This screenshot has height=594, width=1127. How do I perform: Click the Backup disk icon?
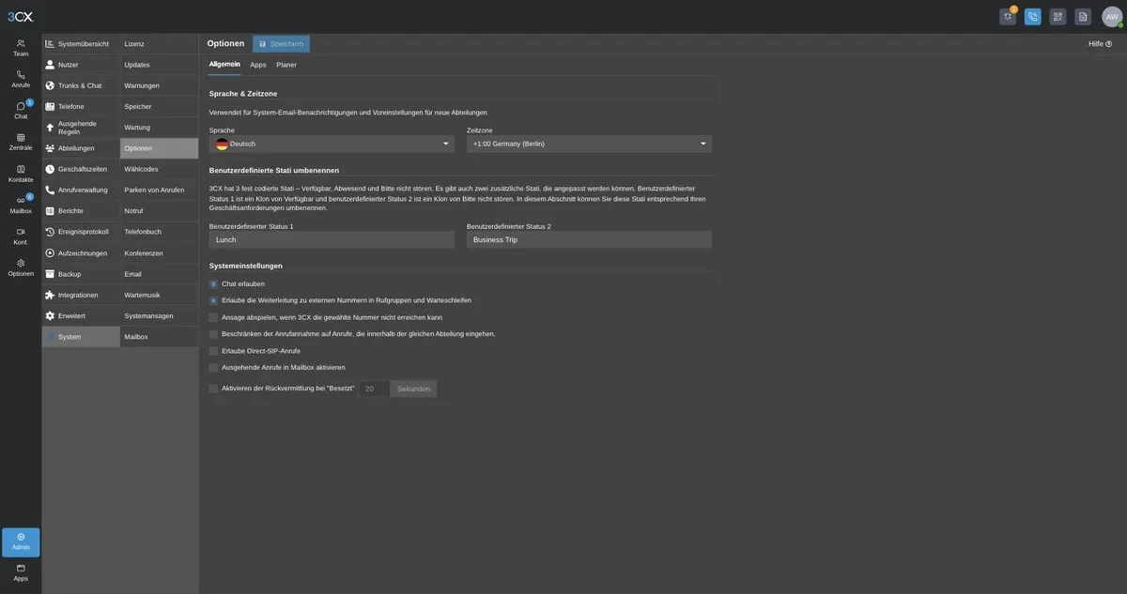(50, 274)
